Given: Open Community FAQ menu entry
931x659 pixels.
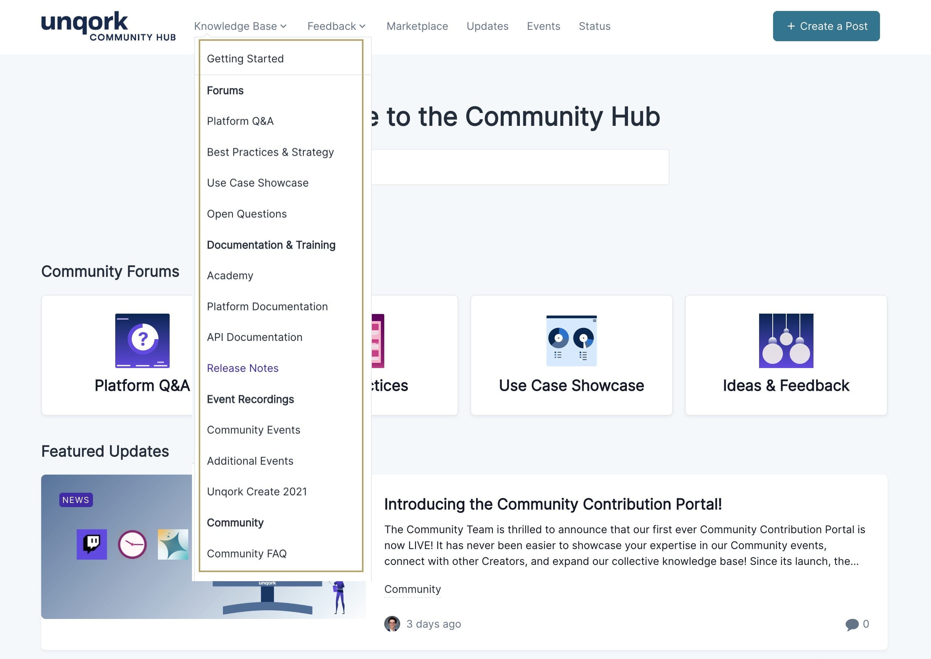Looking at the screenshot, I should pos(247,554).
